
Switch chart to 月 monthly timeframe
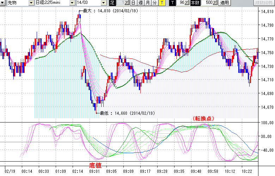click(147, 3)
